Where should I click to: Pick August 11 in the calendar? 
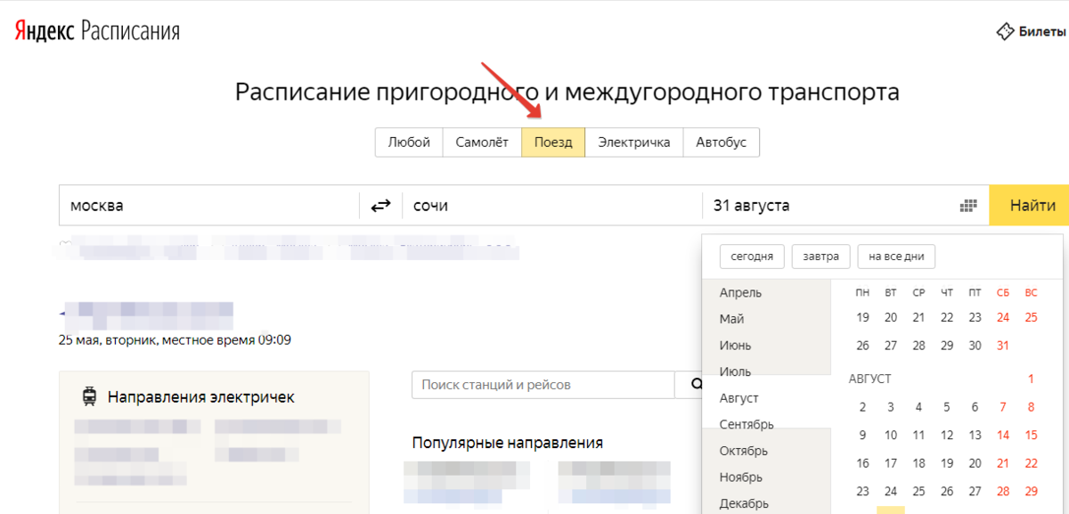918,436
